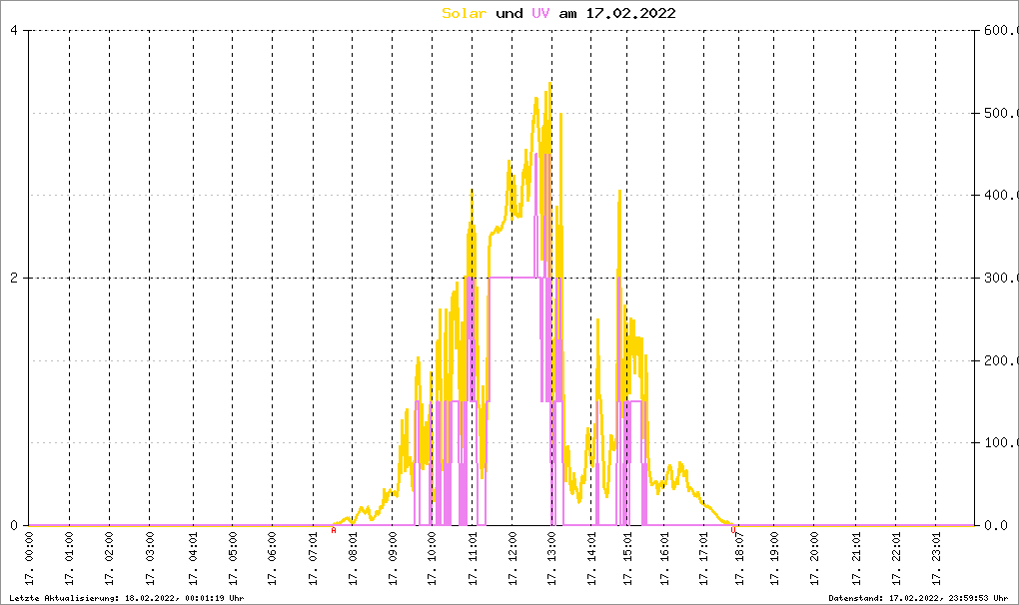The width and height of the screenshot is (1019, 605).
Task: Click time label '17. 20:00'
Action: [x=814, y=559]
